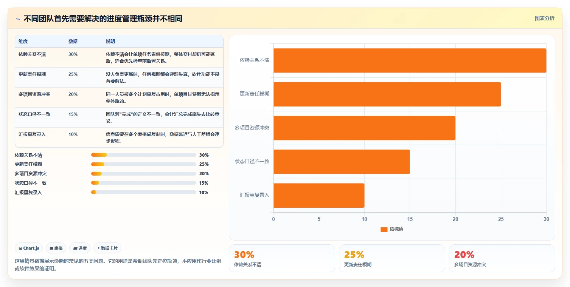Viewport: 570px width, 287px height.
Task: Click the description starting 同一人员被多个计划
Action: pyautogui.click(x=163, y=98)
